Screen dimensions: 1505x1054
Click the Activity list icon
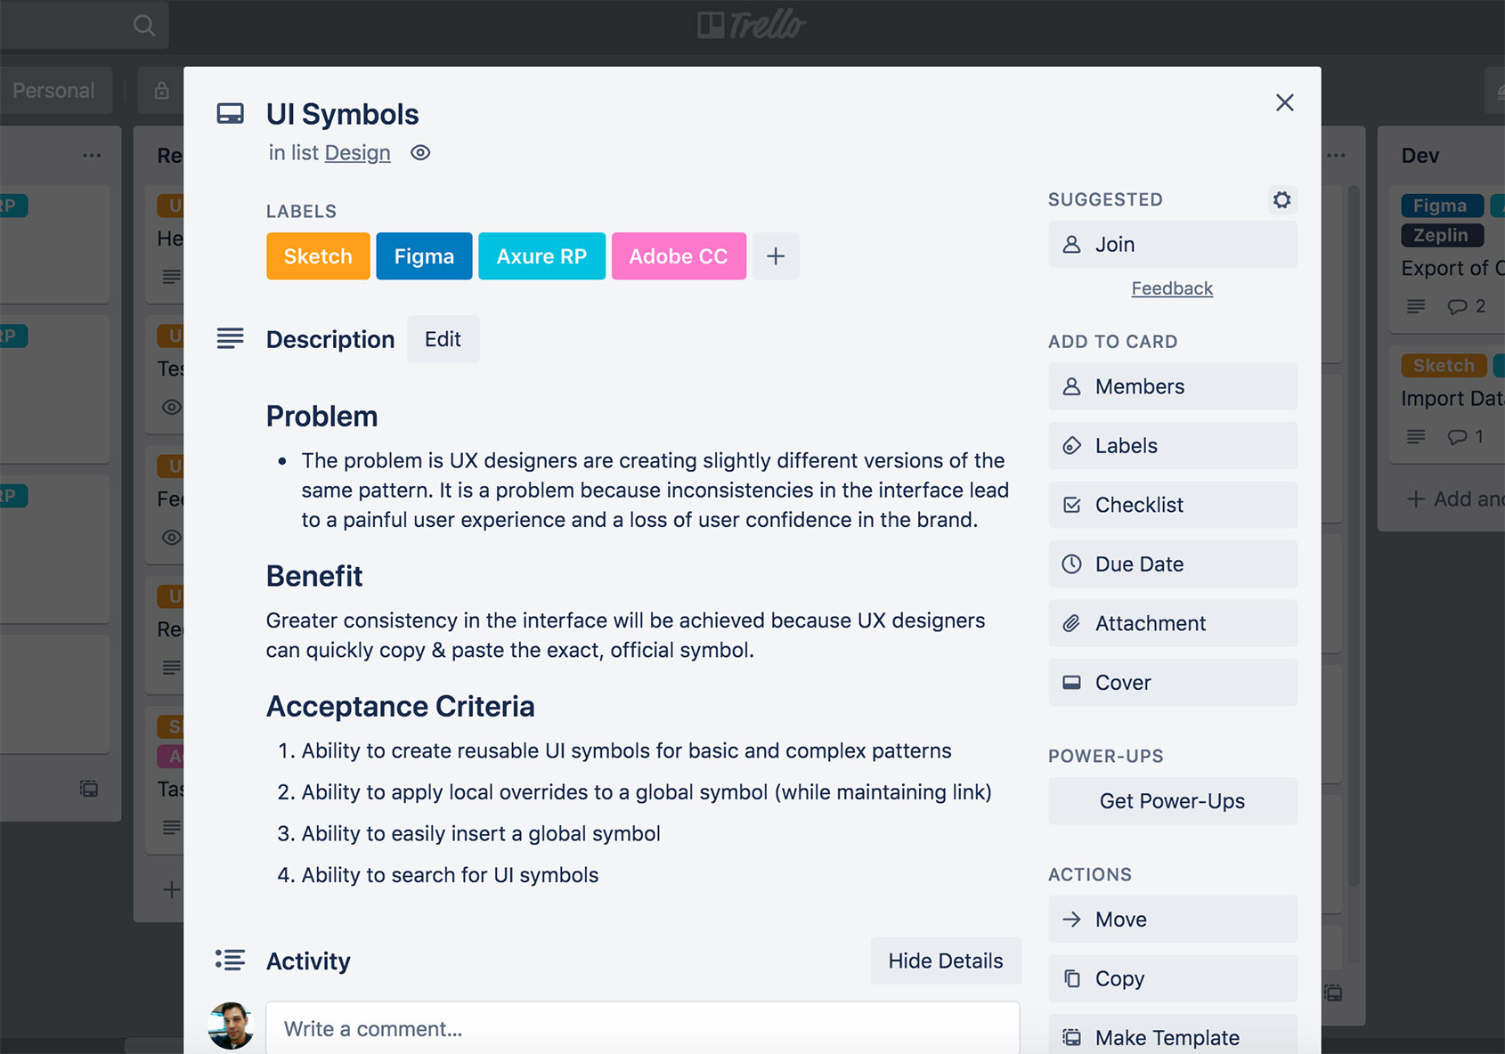click(230, 960)
